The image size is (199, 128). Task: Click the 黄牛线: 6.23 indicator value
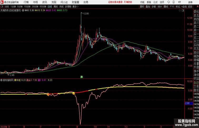coord(20,80)
